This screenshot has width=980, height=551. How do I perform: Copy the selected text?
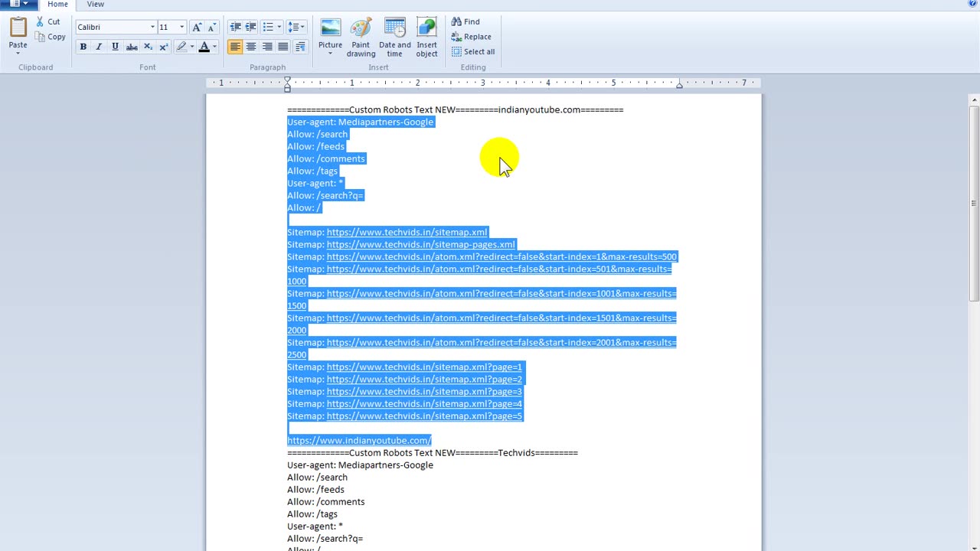click(x=50, y=37)
